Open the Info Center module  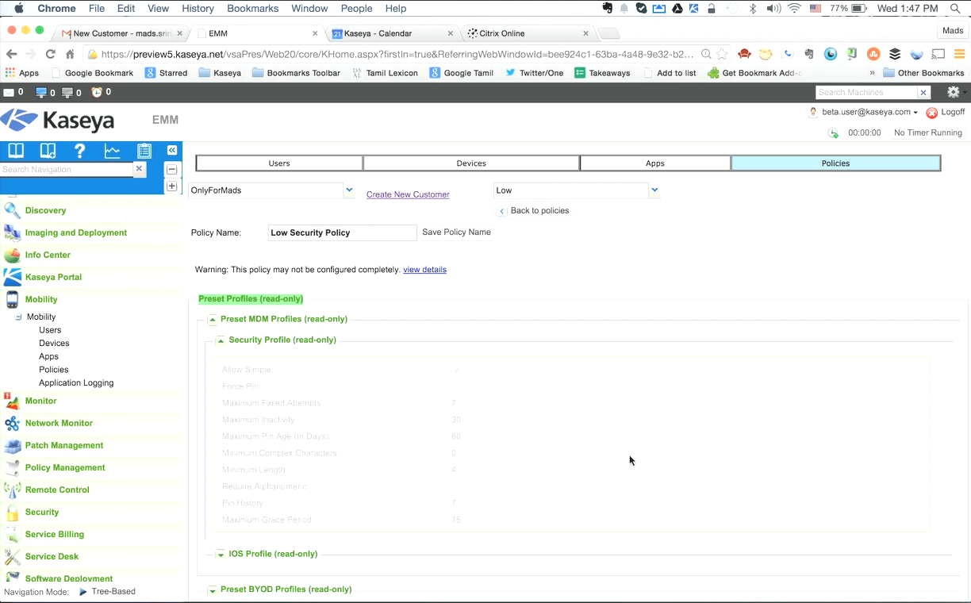48,255
